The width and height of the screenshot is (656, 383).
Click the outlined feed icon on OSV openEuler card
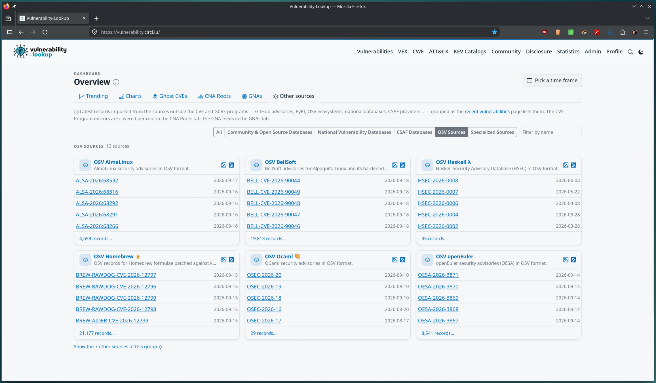coord(566,260)
